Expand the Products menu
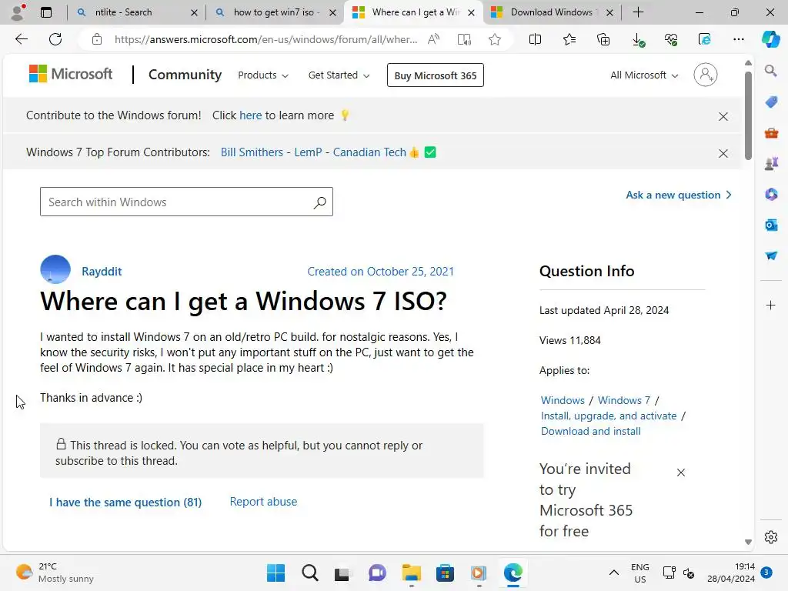Viewport: 788px width, 591px height. point(263,75)
